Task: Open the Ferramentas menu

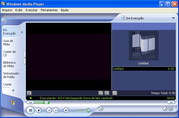Action: click(x=49, y=10)
